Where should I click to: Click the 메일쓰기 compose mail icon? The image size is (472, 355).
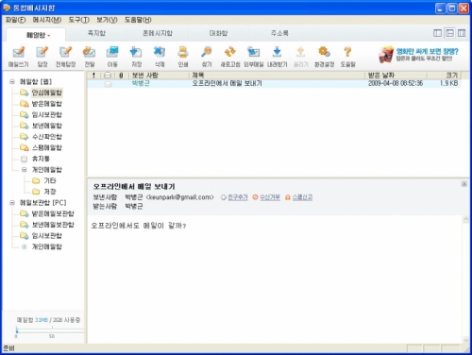[19, 52]
